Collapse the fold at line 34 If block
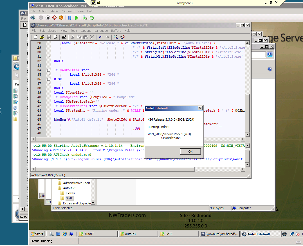Screen dimensions: 303x246 [x=49, y=70]
